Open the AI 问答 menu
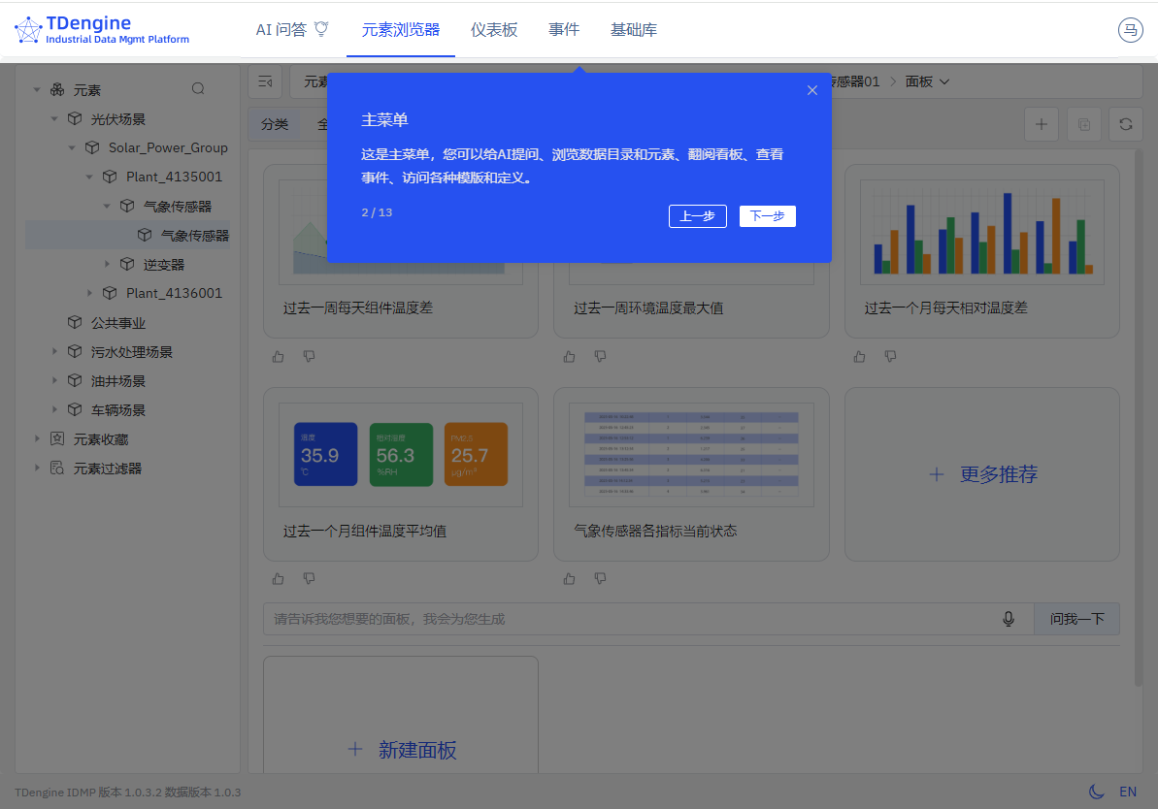Screen dimensions: 1158x809 click(x=292, y=29)
